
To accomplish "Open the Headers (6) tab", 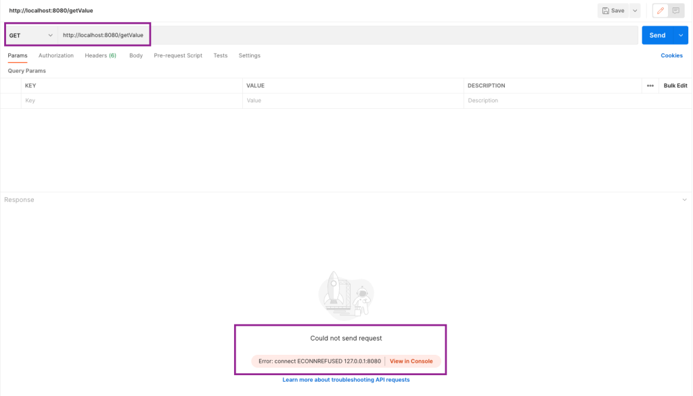I will click(100, 55).
